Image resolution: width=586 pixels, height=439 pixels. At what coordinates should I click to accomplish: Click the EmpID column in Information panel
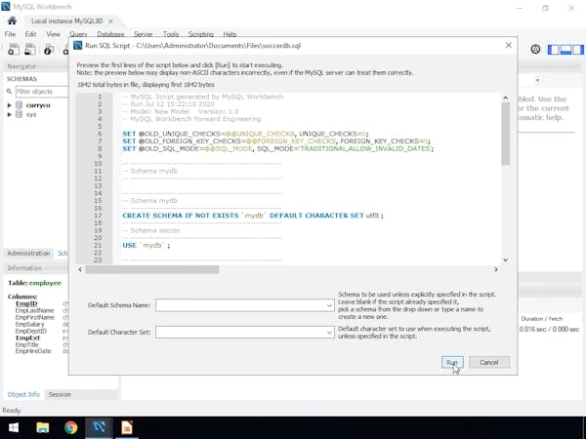26,303
